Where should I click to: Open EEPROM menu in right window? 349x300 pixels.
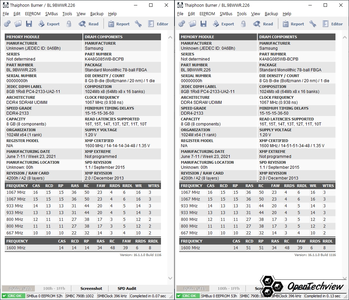[x=207, y=14]
